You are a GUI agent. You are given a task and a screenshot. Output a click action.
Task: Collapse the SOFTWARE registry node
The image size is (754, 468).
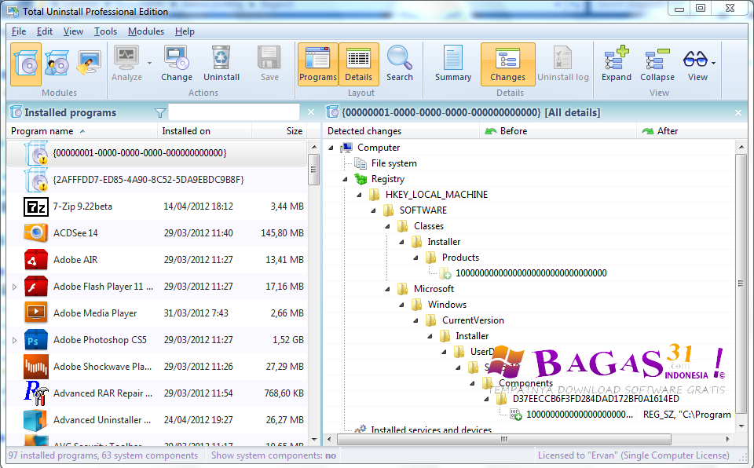pyautogui.click(x=374, y=210)
